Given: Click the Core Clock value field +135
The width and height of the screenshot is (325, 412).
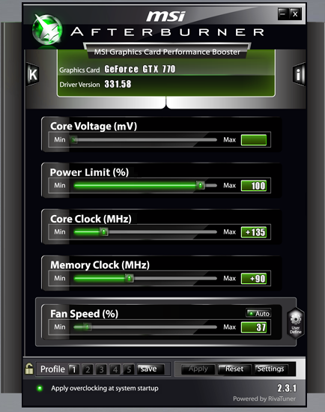Looking at the screenshot, I should (x=254, y=232).
